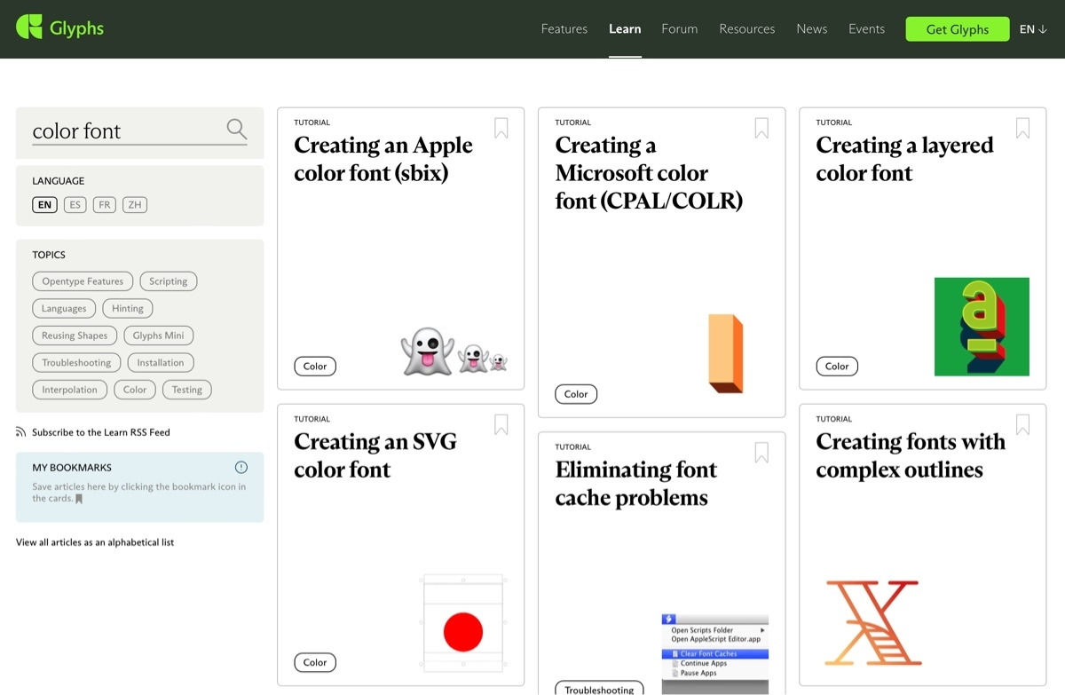The height and width of the screenshot is (695, 1065).
Task: Toggle the Testing topic filter
Action: pos(187,390)
